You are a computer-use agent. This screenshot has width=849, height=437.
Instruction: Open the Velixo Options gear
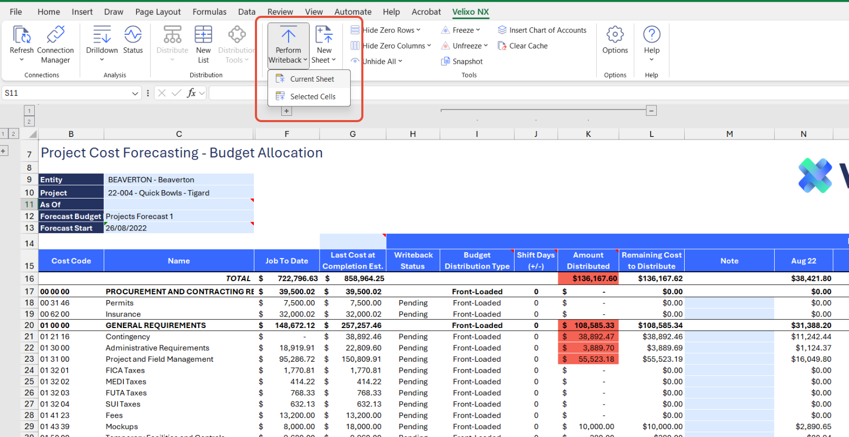coord(615,35)
